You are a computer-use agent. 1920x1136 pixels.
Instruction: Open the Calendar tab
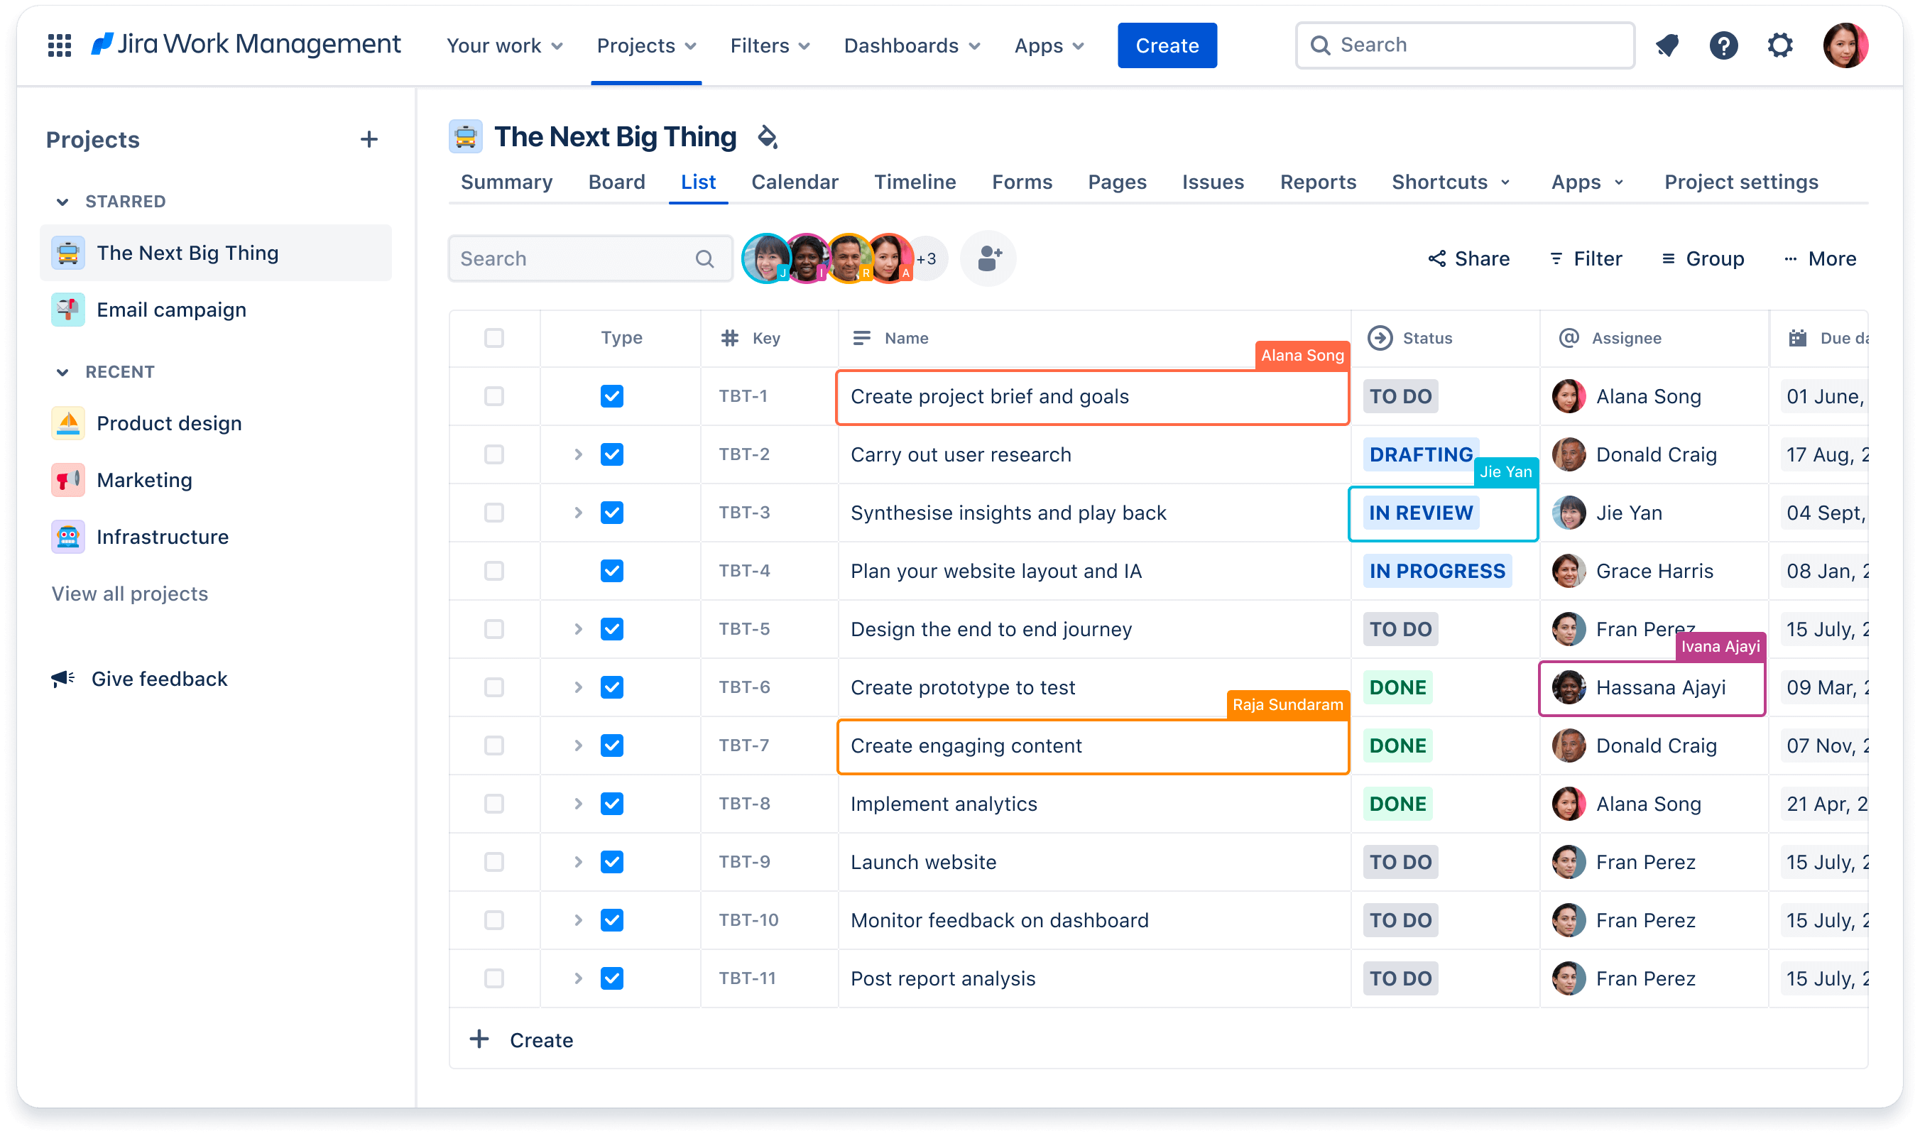tap(795, 180)
